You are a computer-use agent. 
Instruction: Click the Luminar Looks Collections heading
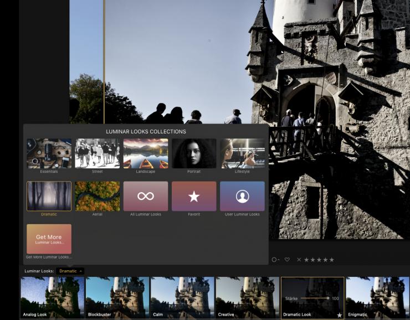point(146,131)
